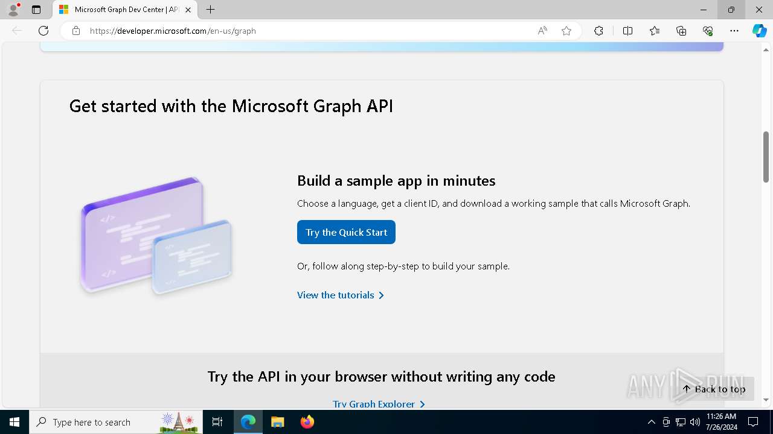This screenshot has height=434, width=773.
Task: Open a new browser tab
Action: coord(210,10)
